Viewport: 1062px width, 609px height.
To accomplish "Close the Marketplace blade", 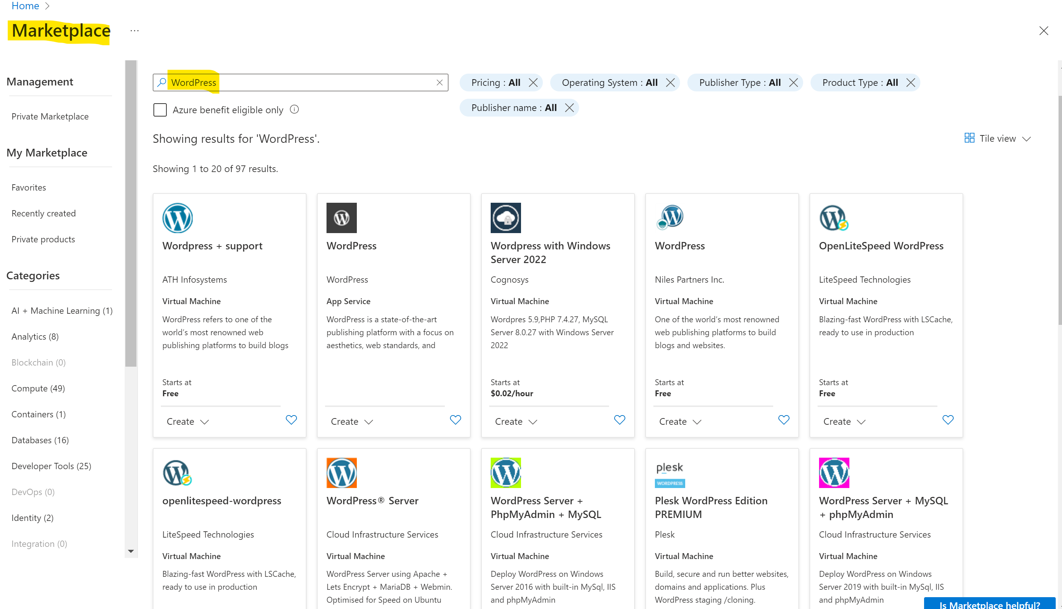I will pyautogui.click(x=1044, y=31).
